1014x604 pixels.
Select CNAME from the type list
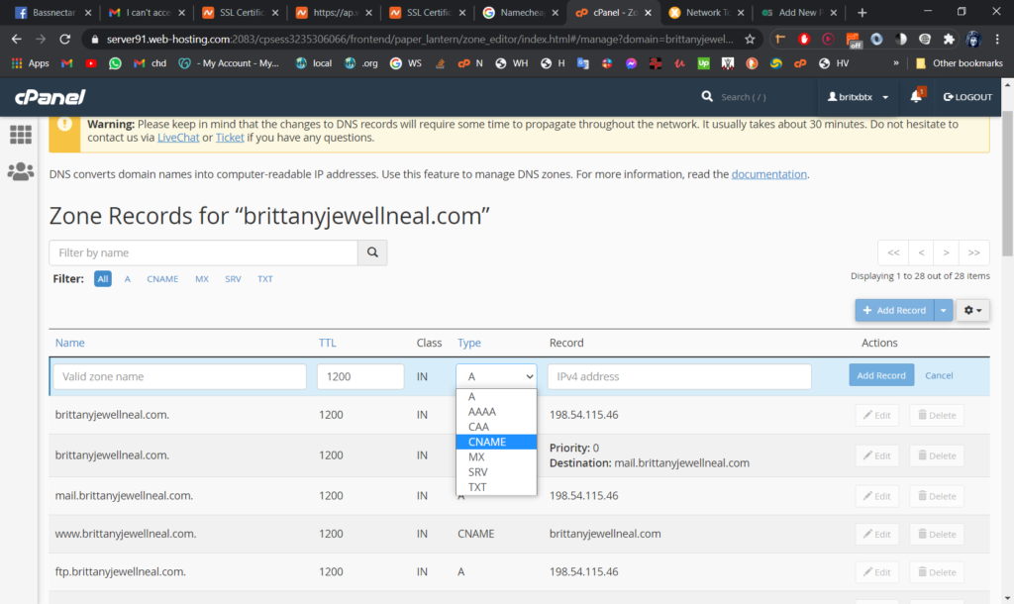(x=487, y=442)
